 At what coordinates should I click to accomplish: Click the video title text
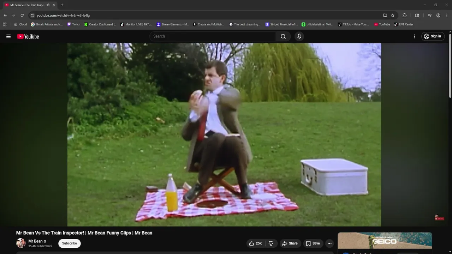pos(84,233)
